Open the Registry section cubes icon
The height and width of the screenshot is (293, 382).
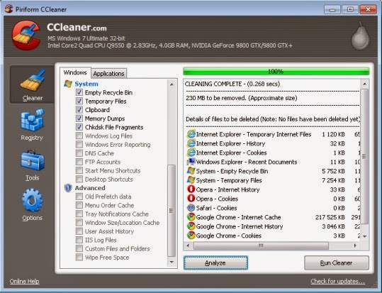coord(33,120)
